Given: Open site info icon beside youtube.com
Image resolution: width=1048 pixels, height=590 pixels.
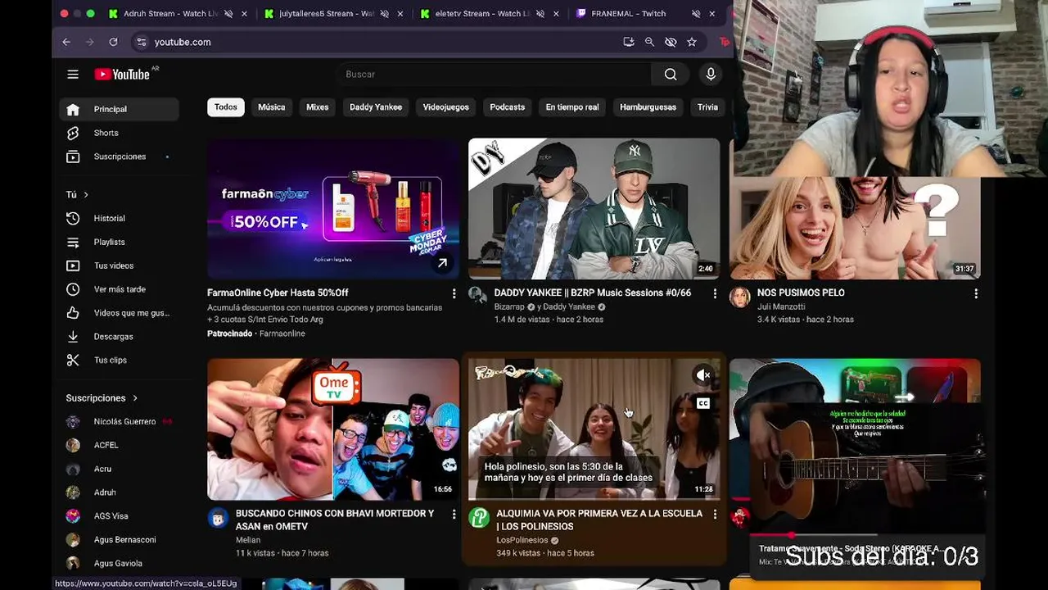Looking at the screenshot, I should tap(142, 42).
